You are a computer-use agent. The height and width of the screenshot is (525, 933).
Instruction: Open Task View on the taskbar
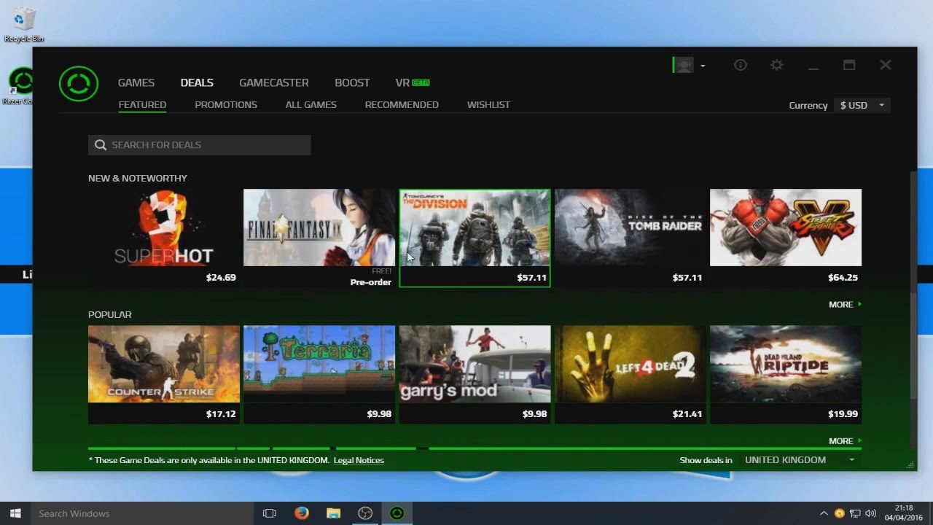(x=270, y=513)
